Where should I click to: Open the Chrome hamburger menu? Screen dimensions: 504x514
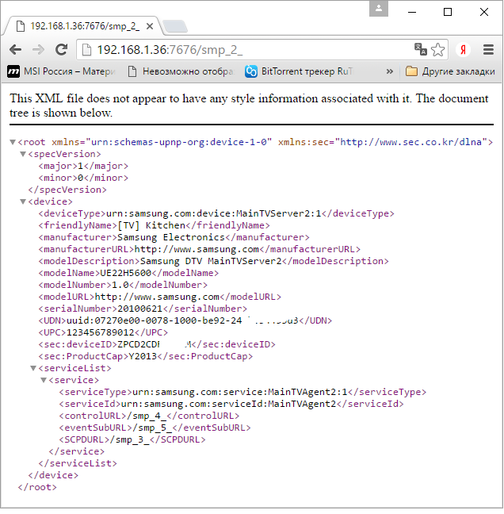(x=488, y=50)
